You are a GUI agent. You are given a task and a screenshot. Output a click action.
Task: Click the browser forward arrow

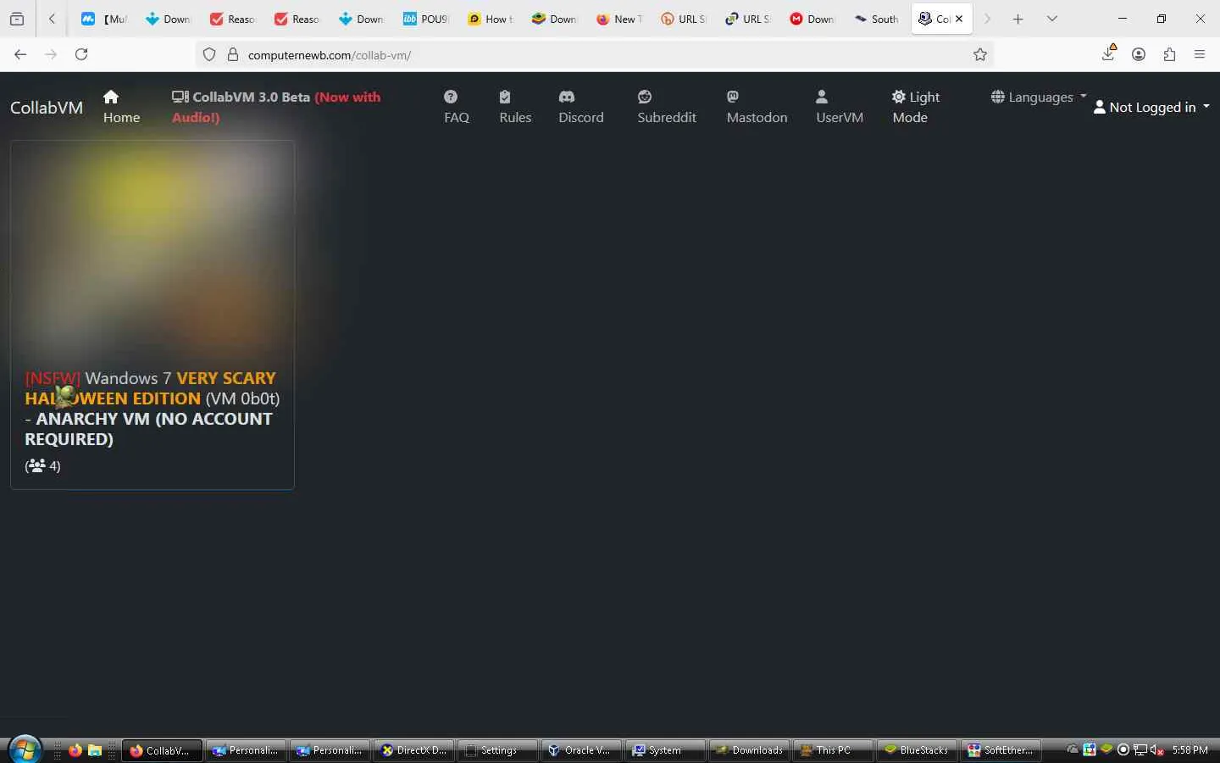(51, 54)
